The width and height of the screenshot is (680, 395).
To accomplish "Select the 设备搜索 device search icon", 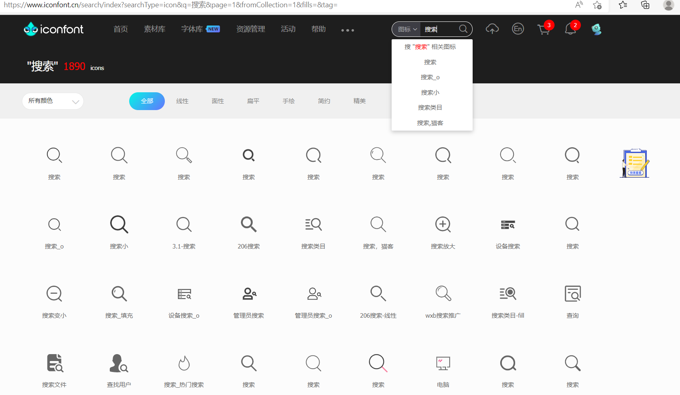I will pyautogui.click(x=507, y=225).
